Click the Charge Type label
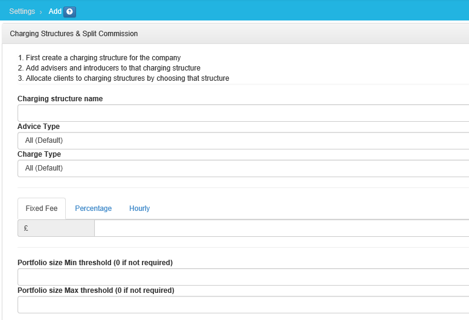469x320 pixels. click(x=39, y=154)
